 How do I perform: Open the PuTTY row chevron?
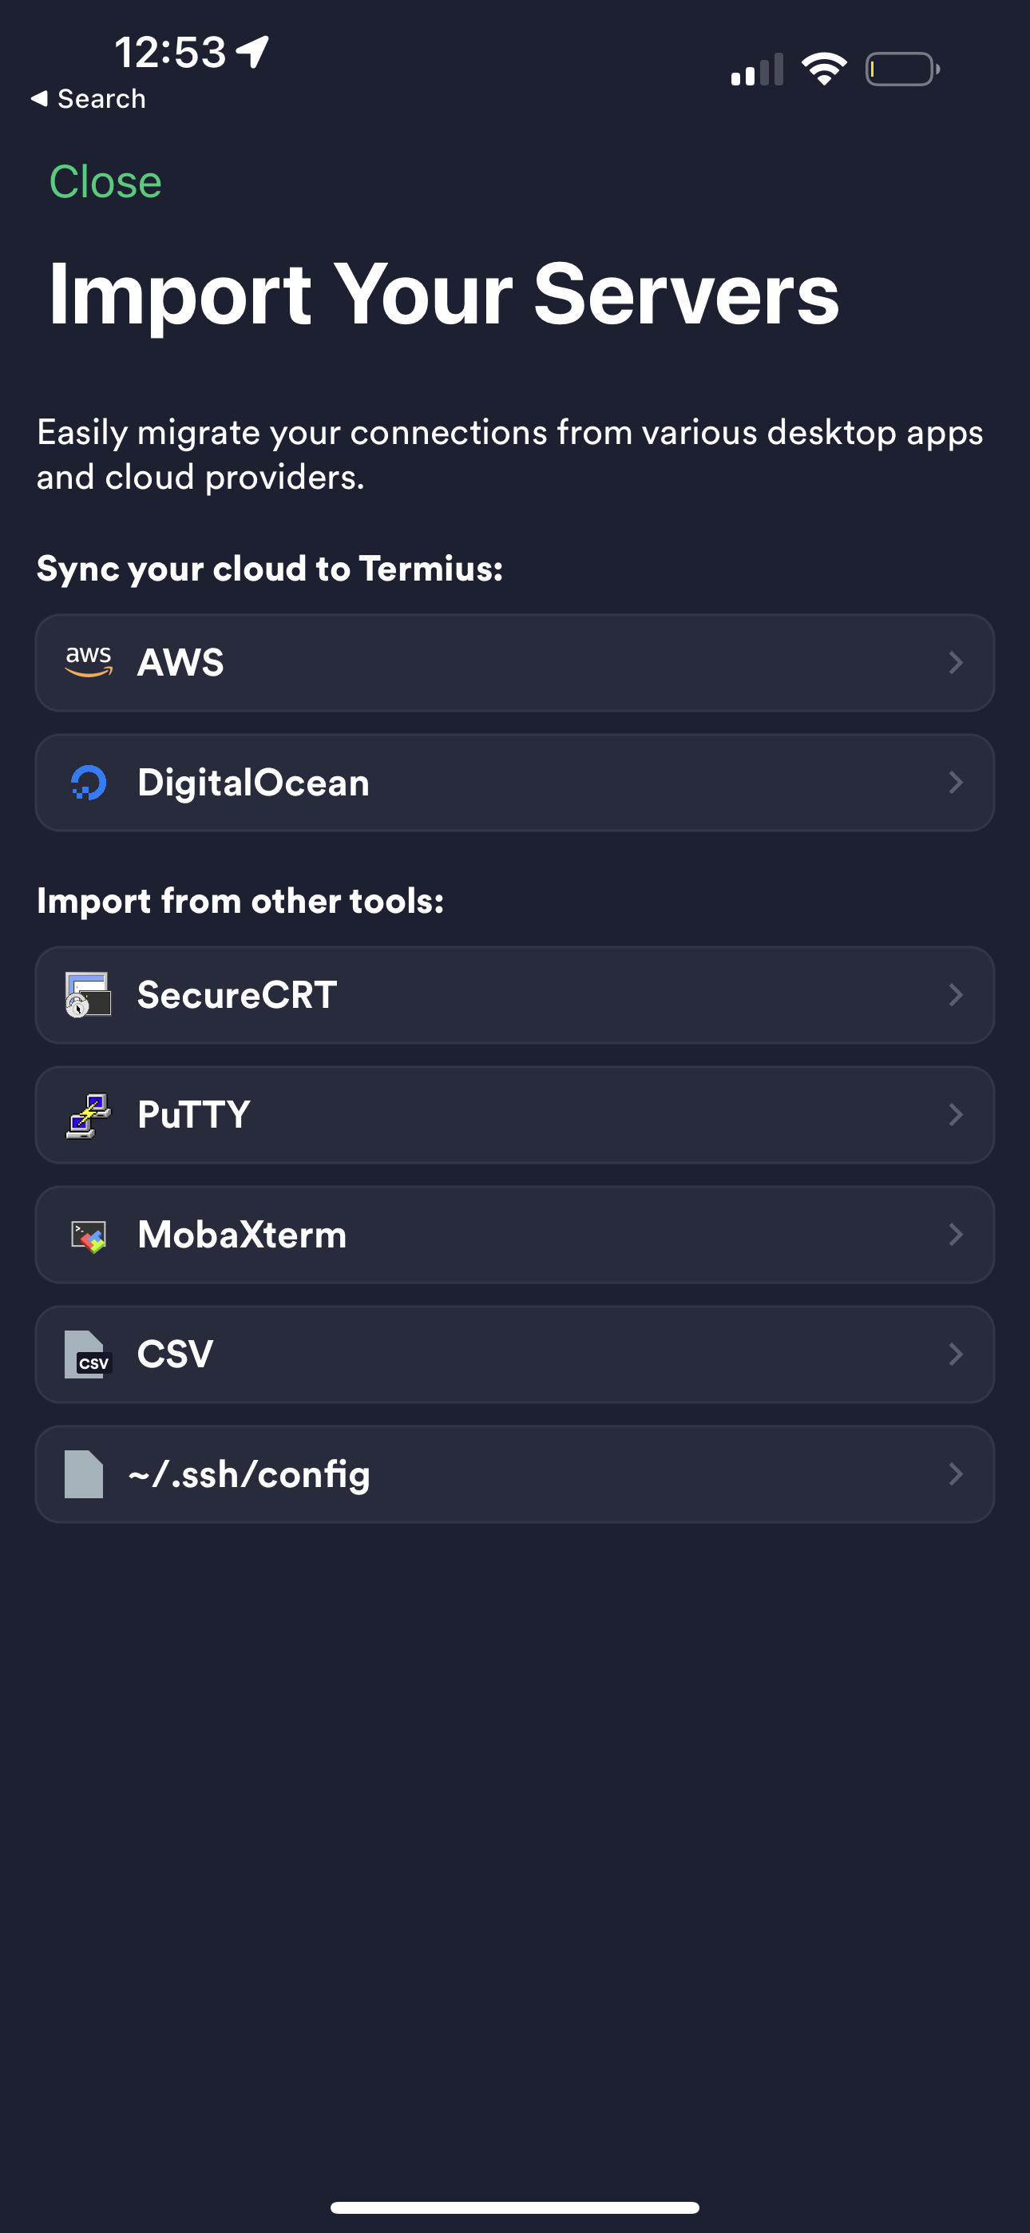(956, 1115)
